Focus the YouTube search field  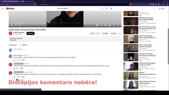[79, 8]
